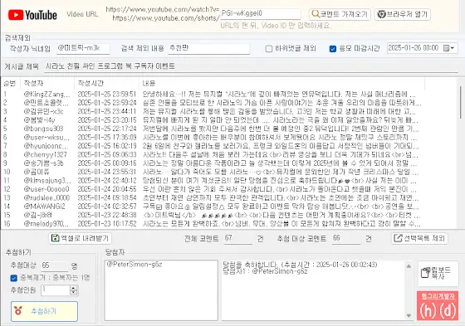Copy results with 클립보드 복사 button
The image size is (465, 326).
[x=438, y=274]
